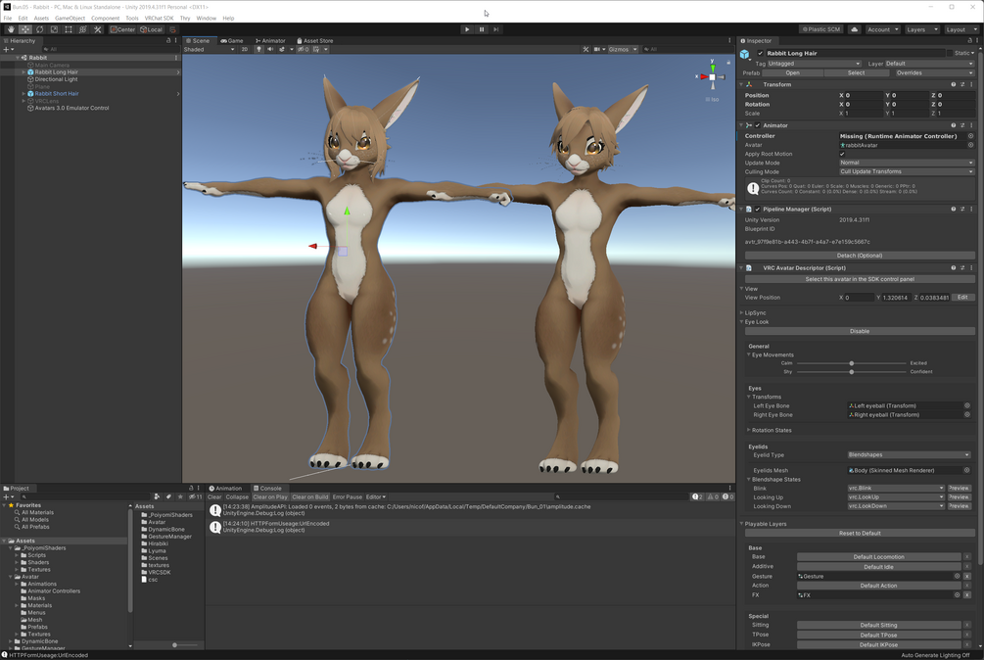Screen dimensions: 984x660
Task: Toggle scene lighting lightbulb icon
Action: pyautogui.click(x=258, y=50)
